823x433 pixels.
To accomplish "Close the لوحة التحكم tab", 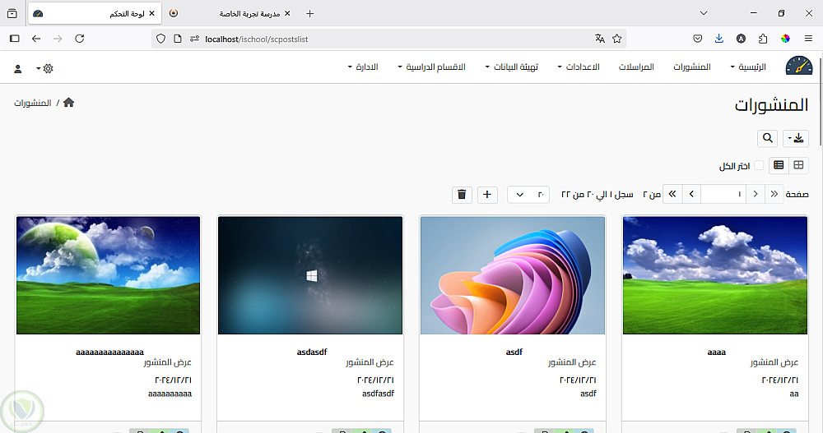I will (151, 14).
